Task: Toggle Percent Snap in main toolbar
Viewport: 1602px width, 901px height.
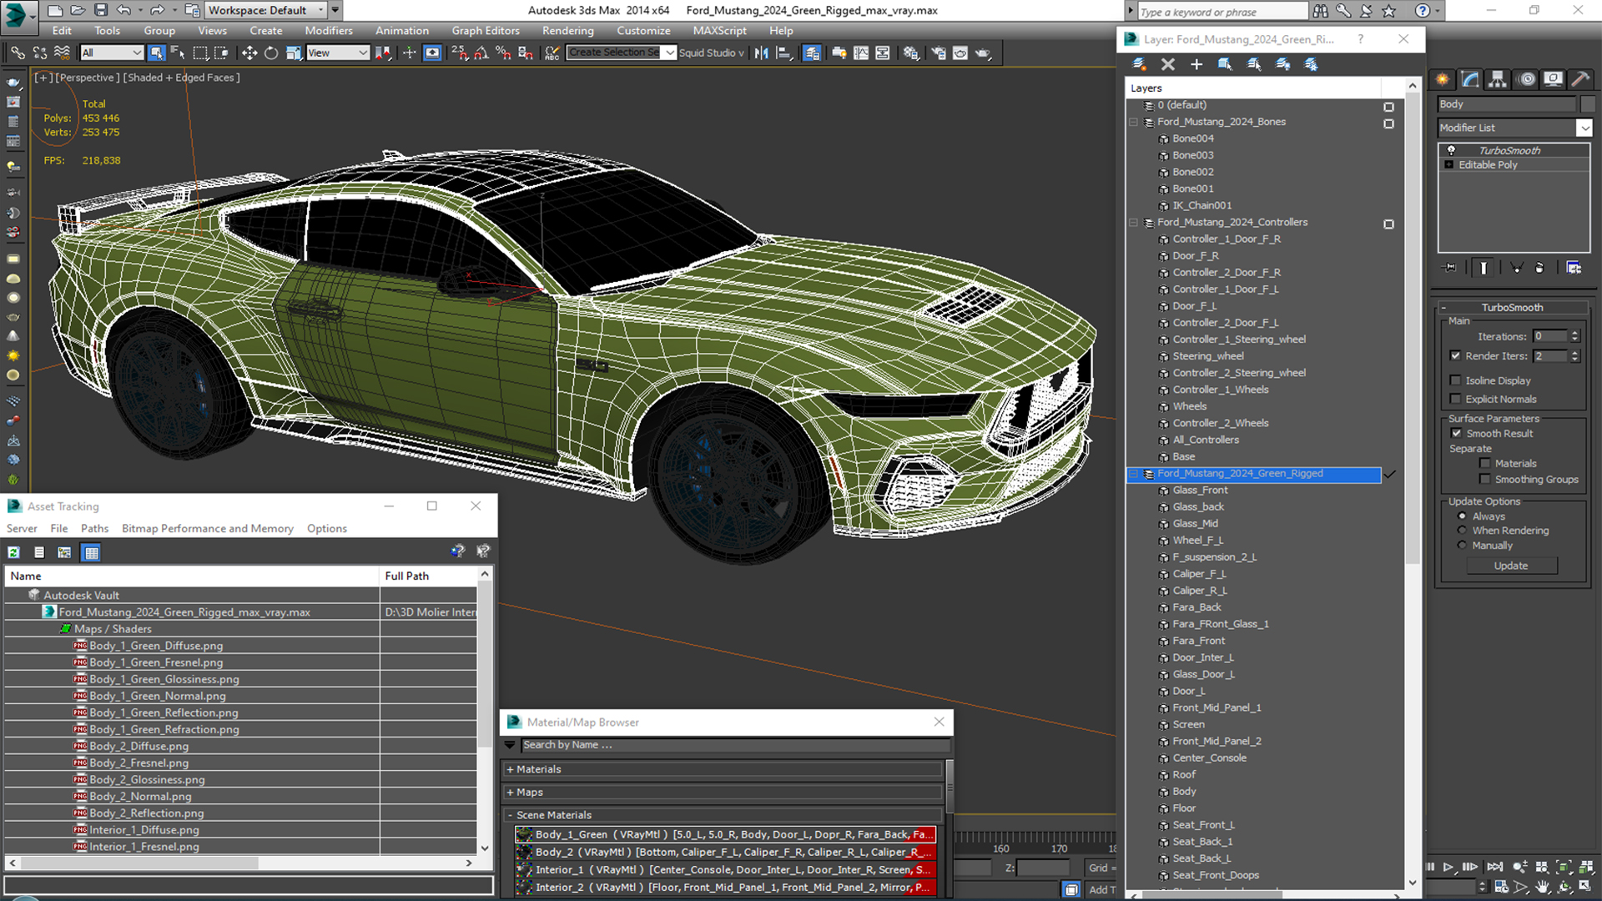Action: (503, 53)
